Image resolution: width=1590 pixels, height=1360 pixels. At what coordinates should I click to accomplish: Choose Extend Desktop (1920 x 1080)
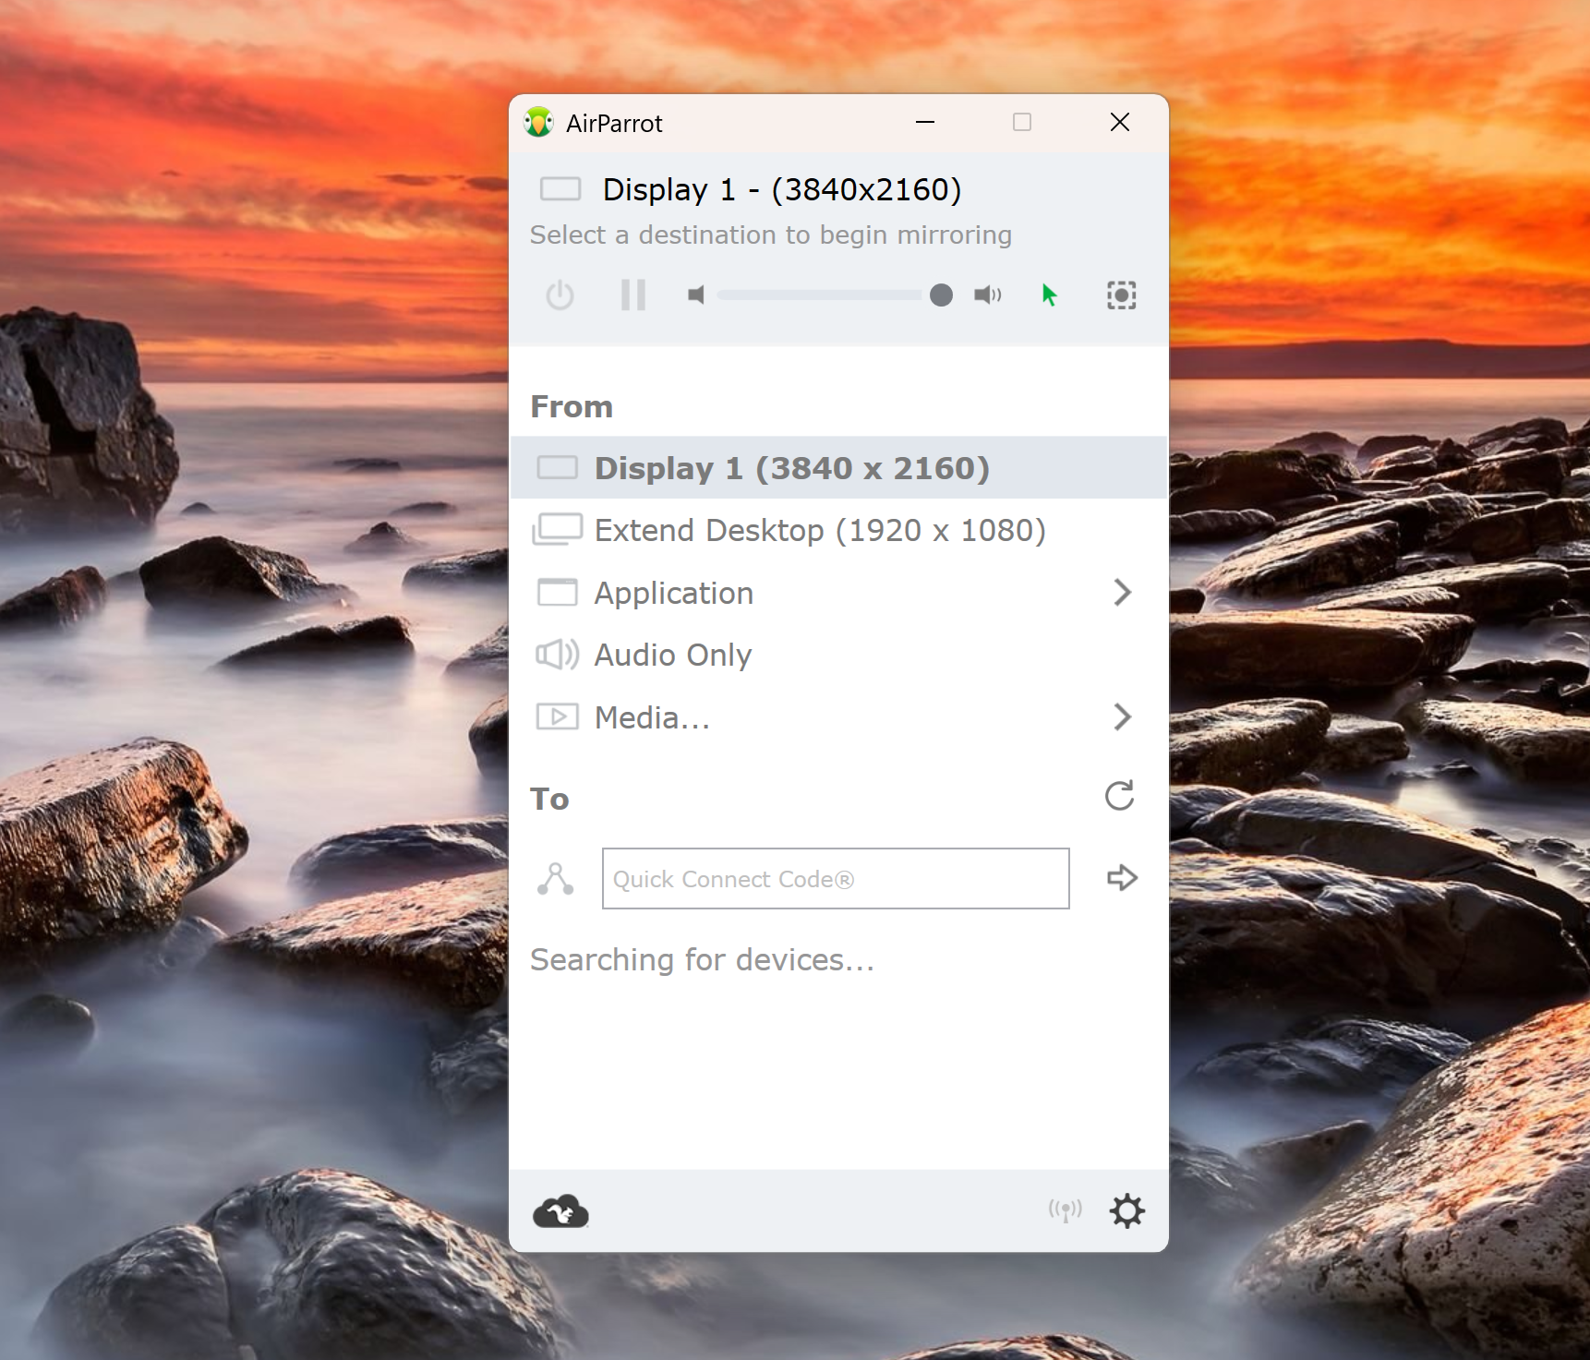pos(838,530)
